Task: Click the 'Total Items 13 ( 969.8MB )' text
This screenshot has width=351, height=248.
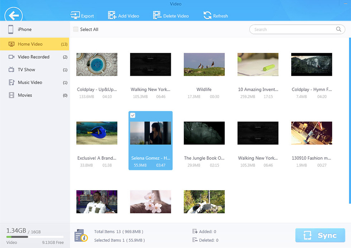Action: pyautogui.click(x=119, y=232)
